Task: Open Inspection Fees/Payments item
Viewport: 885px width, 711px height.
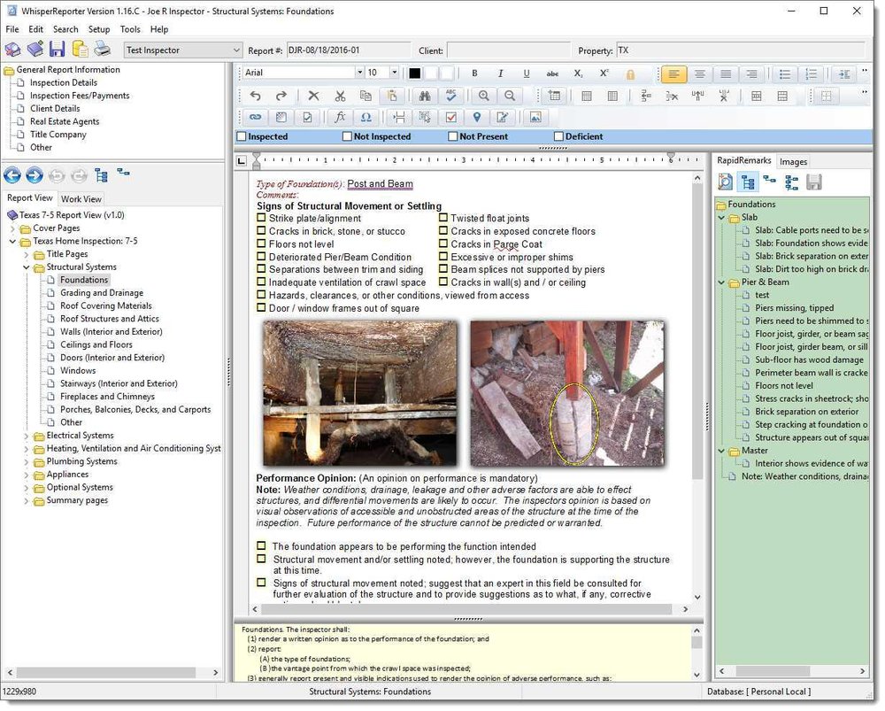Action: [x=80, y=96]
